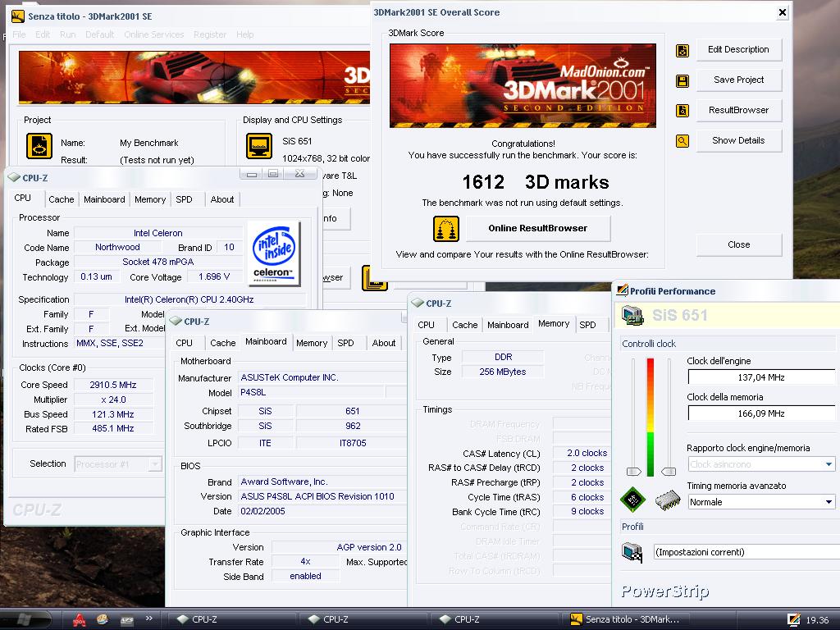Screen dimensions: 840x630
Task: Click Senza titolo - 3DMark taskbar button
Action: click(624, 619)
